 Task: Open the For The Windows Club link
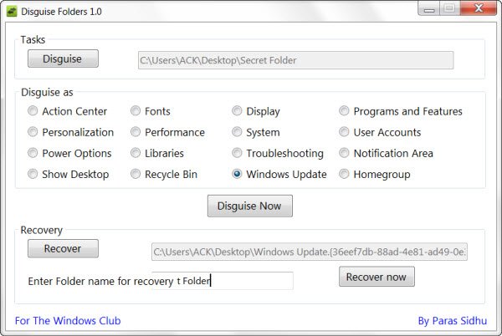[68, 321]
